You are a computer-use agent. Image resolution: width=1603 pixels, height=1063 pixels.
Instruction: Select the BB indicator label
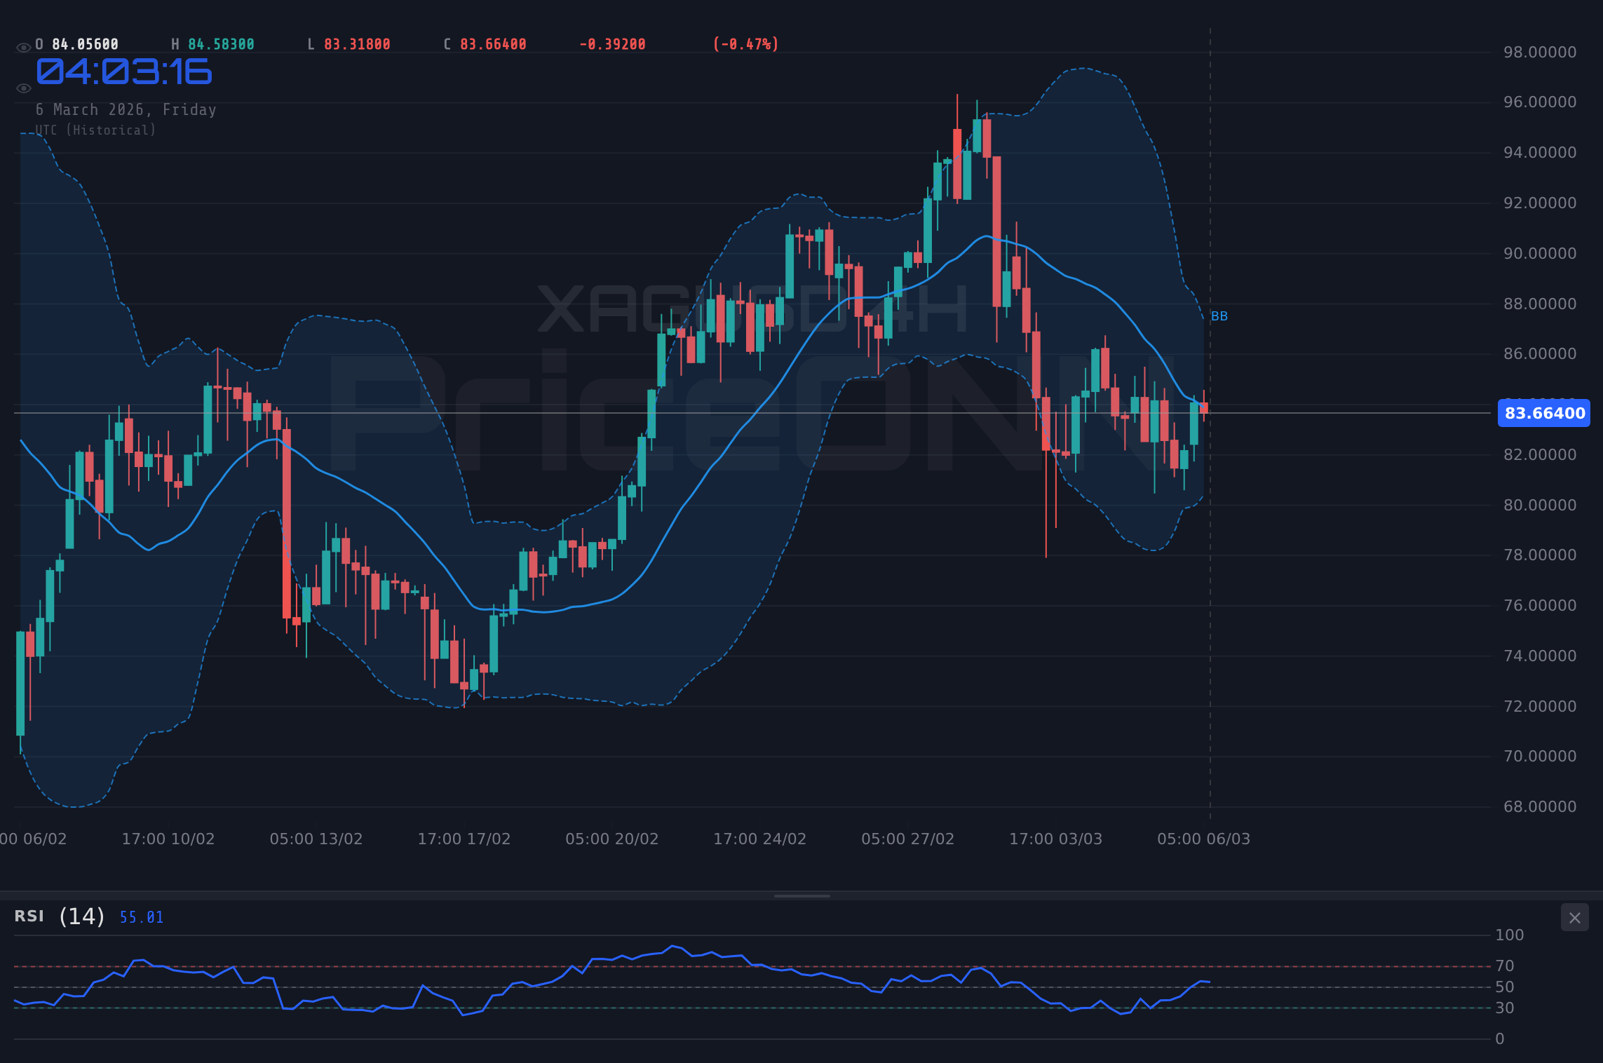[x=1219, y=316]
